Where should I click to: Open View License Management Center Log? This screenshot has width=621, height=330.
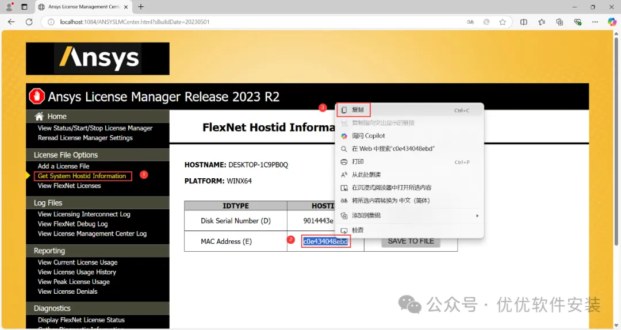(x=92, y=234)
